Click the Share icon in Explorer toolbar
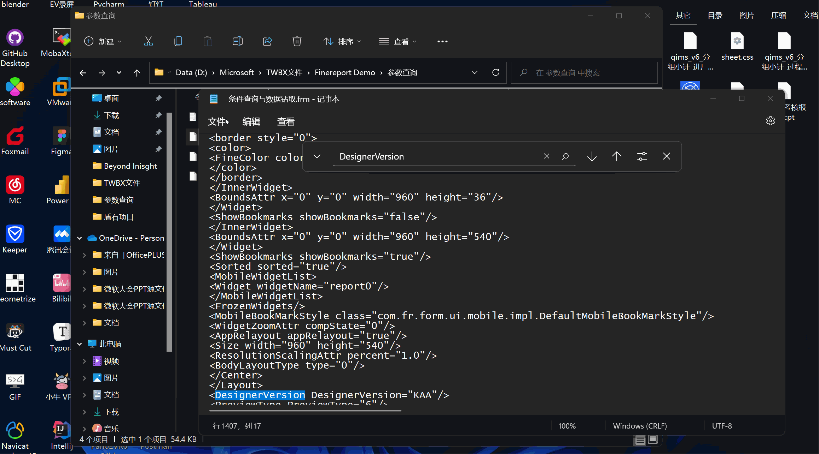Image resolution: width=819 pixels, height=454 pixels. pos(267,42)
